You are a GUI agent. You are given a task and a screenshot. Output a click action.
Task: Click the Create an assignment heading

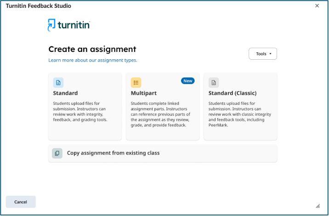pyautogui.click(x=92, y=49)
